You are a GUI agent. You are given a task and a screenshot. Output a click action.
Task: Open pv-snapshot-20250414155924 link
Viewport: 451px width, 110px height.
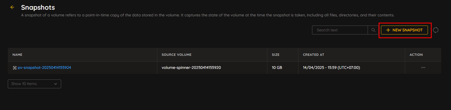(x=44, y=67)
